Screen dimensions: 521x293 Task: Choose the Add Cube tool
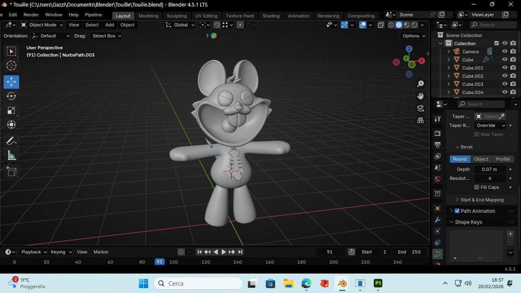click(12, 171)
